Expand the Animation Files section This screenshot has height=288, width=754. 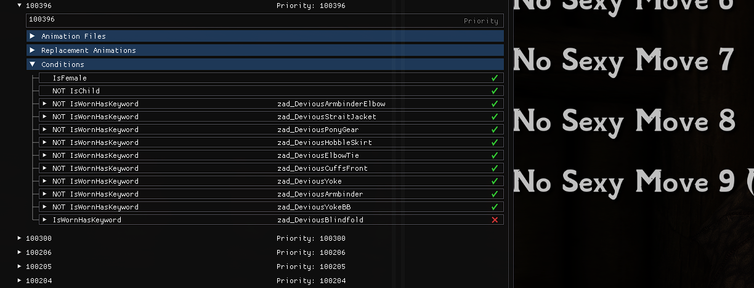(32, 36)
